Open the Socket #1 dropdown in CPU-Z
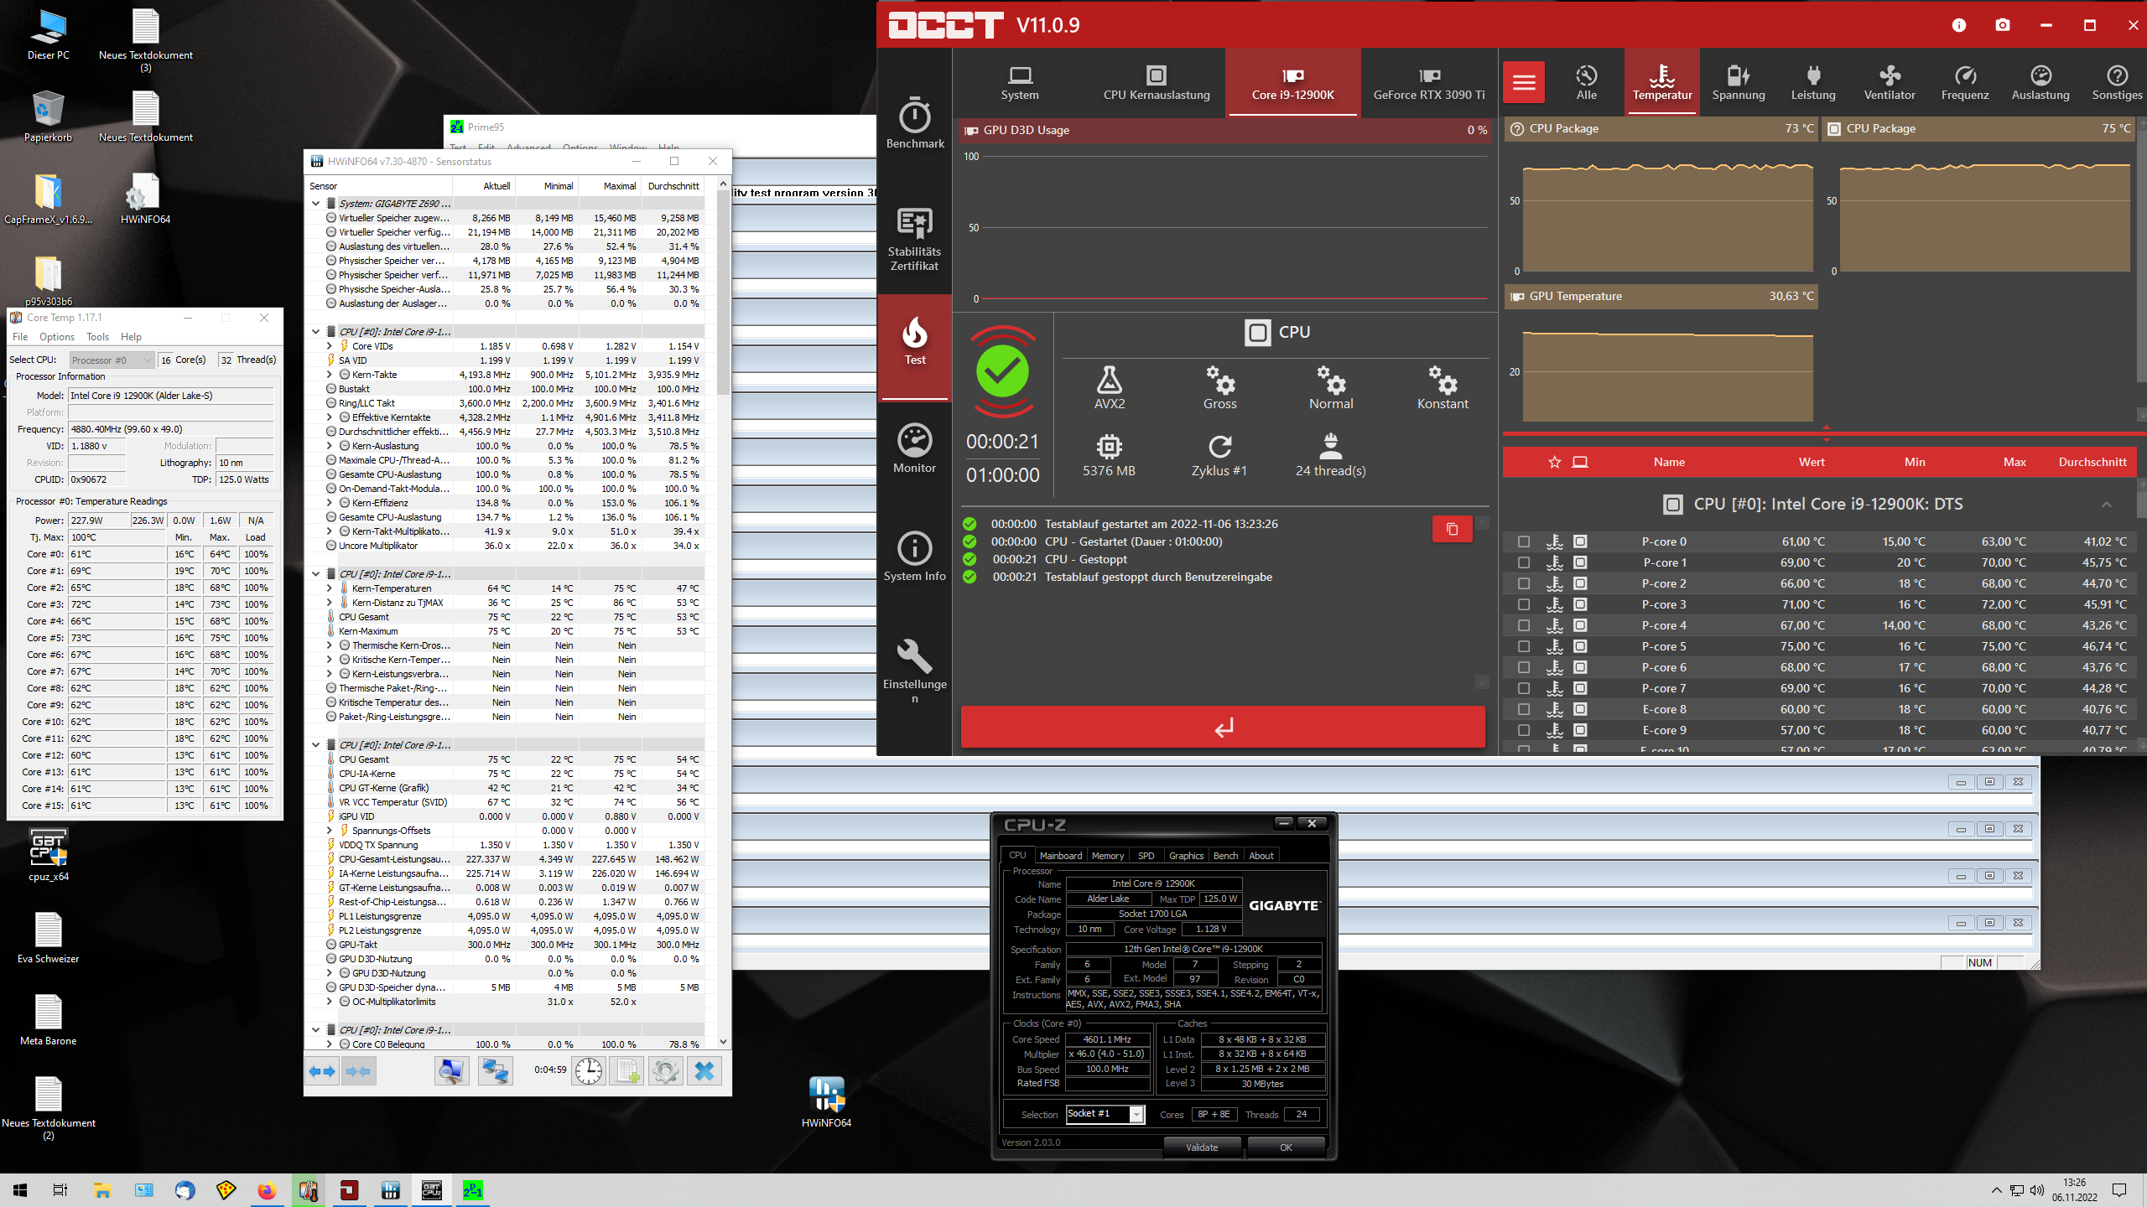2147x1207 pixels. point(1136,1114)
